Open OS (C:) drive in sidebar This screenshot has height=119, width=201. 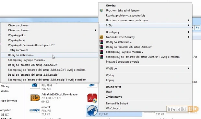5,115
